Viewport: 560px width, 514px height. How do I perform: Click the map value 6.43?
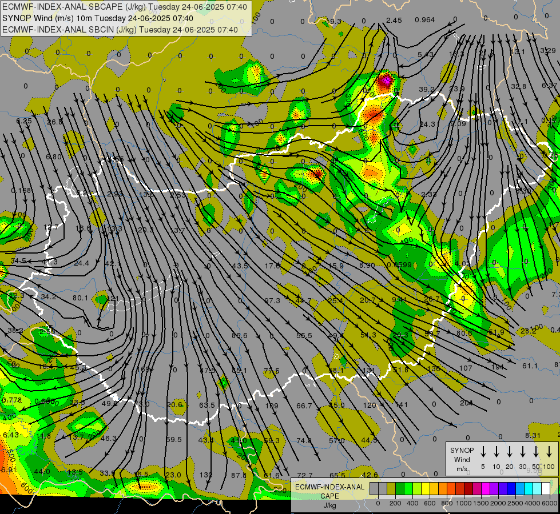pos(11,435)
